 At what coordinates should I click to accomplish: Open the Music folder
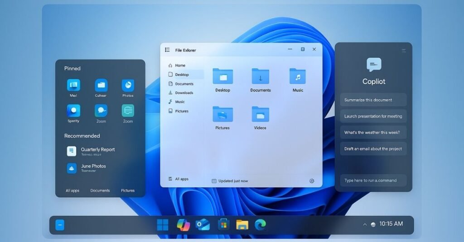(298, 76)
